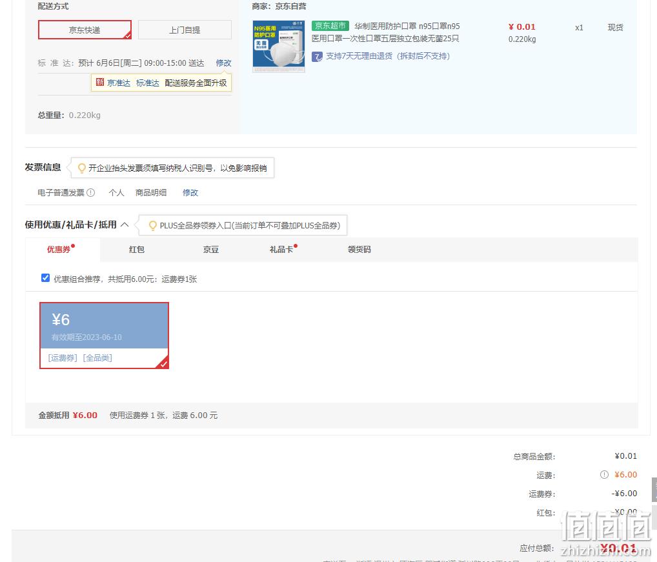Image resolution: width=657 pixels, height=562 pixels.
Task: Click 商家：京东自营 label
Action: (x=279, y=6)
